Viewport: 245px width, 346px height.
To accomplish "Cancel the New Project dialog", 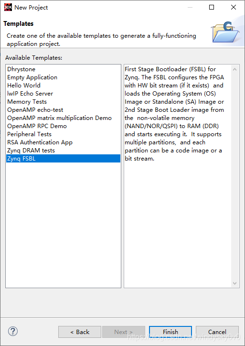I will click(x=217, y=332).
